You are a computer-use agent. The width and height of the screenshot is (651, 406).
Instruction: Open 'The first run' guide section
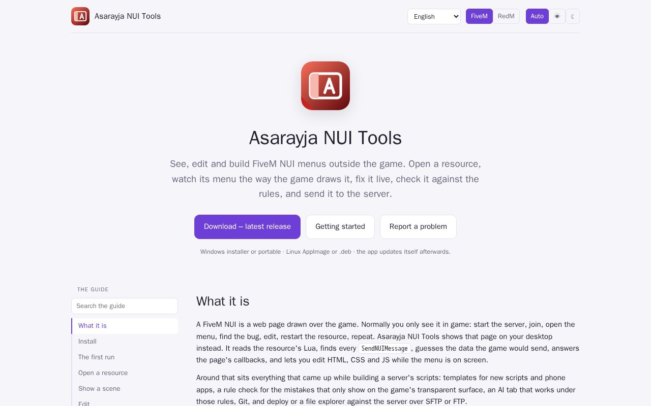point(125,357)
